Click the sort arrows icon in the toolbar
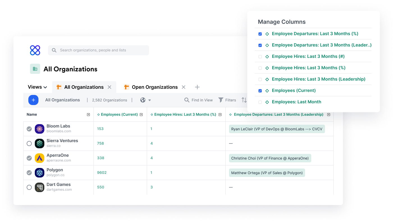Image resolution: width=396 pixels, height=223 pixels. click(244, 100)
